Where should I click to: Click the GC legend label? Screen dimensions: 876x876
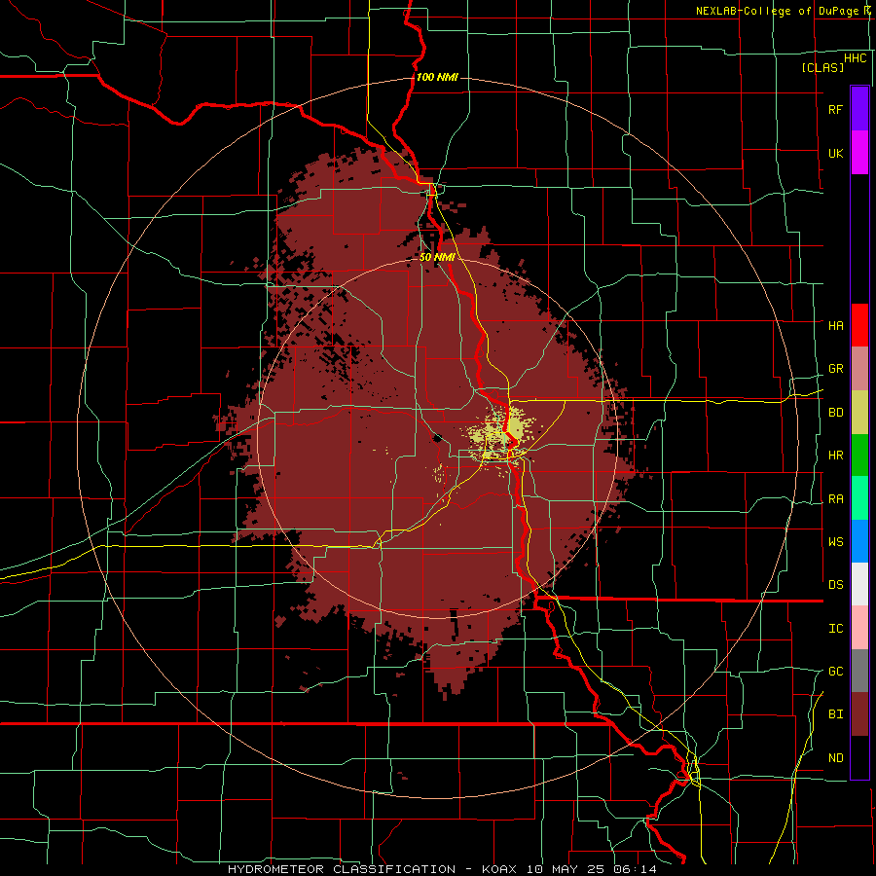coord(835,671)
